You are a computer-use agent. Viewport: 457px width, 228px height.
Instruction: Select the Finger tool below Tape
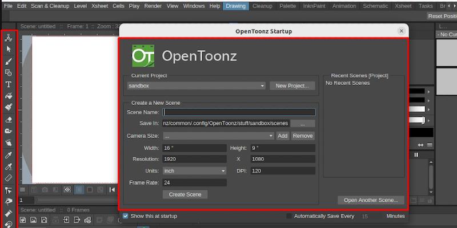point(9,143)
